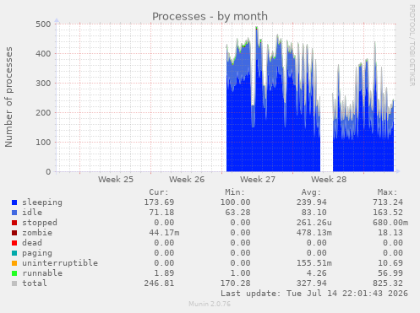This screenshot has width=420, height=313.
Task: Click the 400 y-axis value
Action: [x=43, y=54]
